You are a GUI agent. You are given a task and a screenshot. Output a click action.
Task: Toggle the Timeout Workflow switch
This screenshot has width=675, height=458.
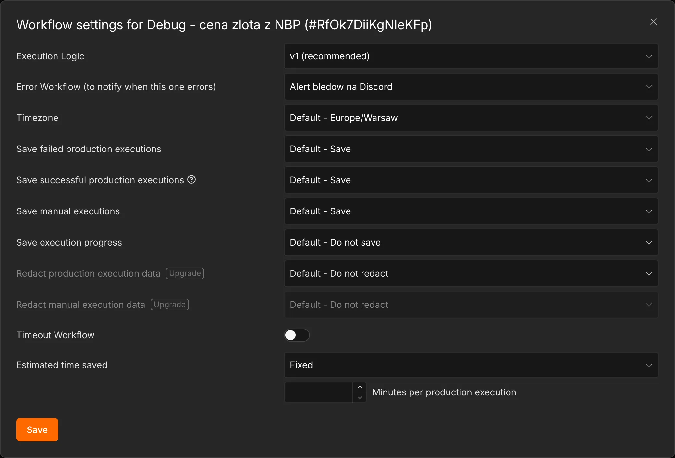coord(297,335)
